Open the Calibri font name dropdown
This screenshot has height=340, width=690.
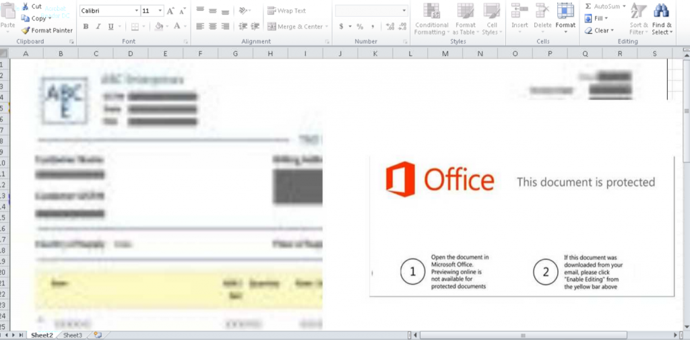[x=137, y=11]
